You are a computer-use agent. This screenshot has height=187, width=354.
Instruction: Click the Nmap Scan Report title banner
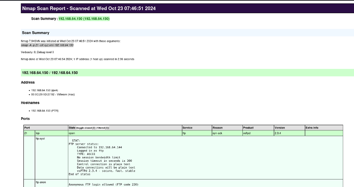pos(89,8)
